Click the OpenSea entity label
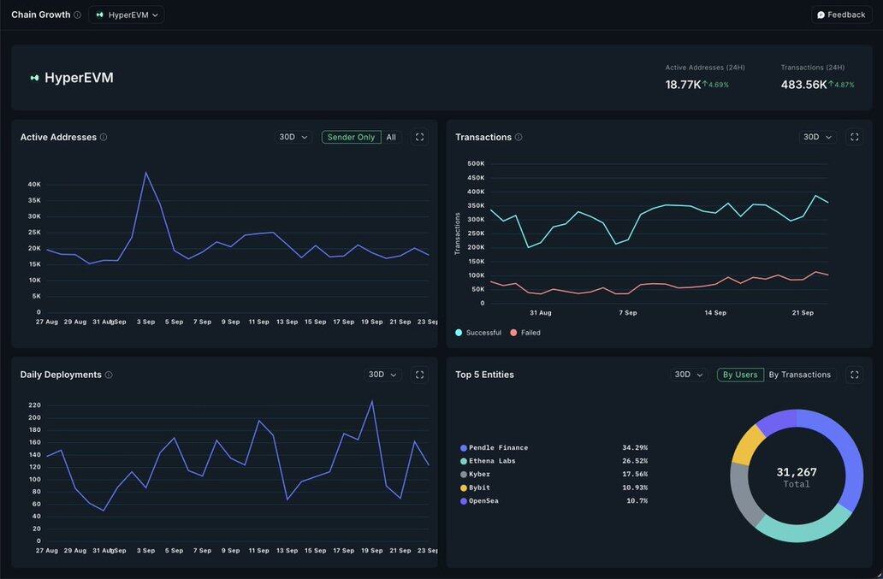Screen dimensions: 883x579 pos(483,501)
